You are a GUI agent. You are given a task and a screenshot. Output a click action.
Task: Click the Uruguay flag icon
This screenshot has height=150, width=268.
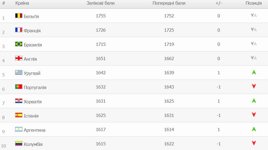pyautogui.click(x=19, y=72)
